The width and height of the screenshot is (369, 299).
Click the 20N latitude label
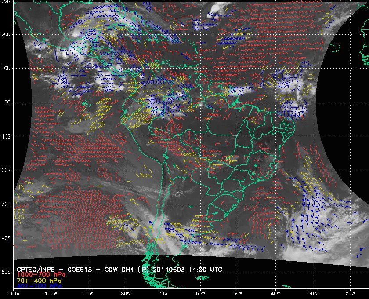tap(6, 34)
